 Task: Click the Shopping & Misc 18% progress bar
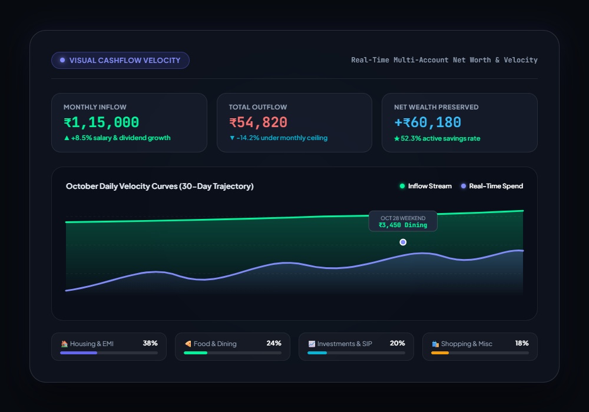click(x=480, y=353)
